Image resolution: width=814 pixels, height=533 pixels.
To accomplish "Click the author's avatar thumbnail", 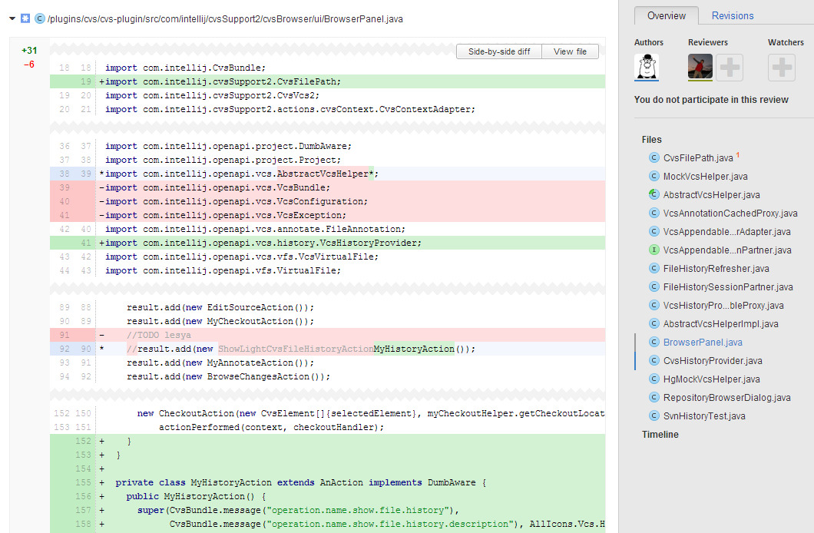I will click(x=647, y=67).
